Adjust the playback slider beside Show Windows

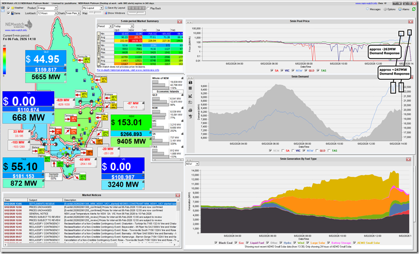(137, 13)
